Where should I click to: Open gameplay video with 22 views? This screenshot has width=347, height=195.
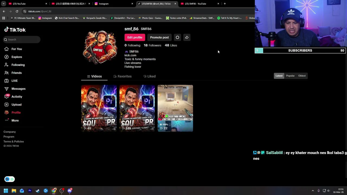[x=175, y=108]
